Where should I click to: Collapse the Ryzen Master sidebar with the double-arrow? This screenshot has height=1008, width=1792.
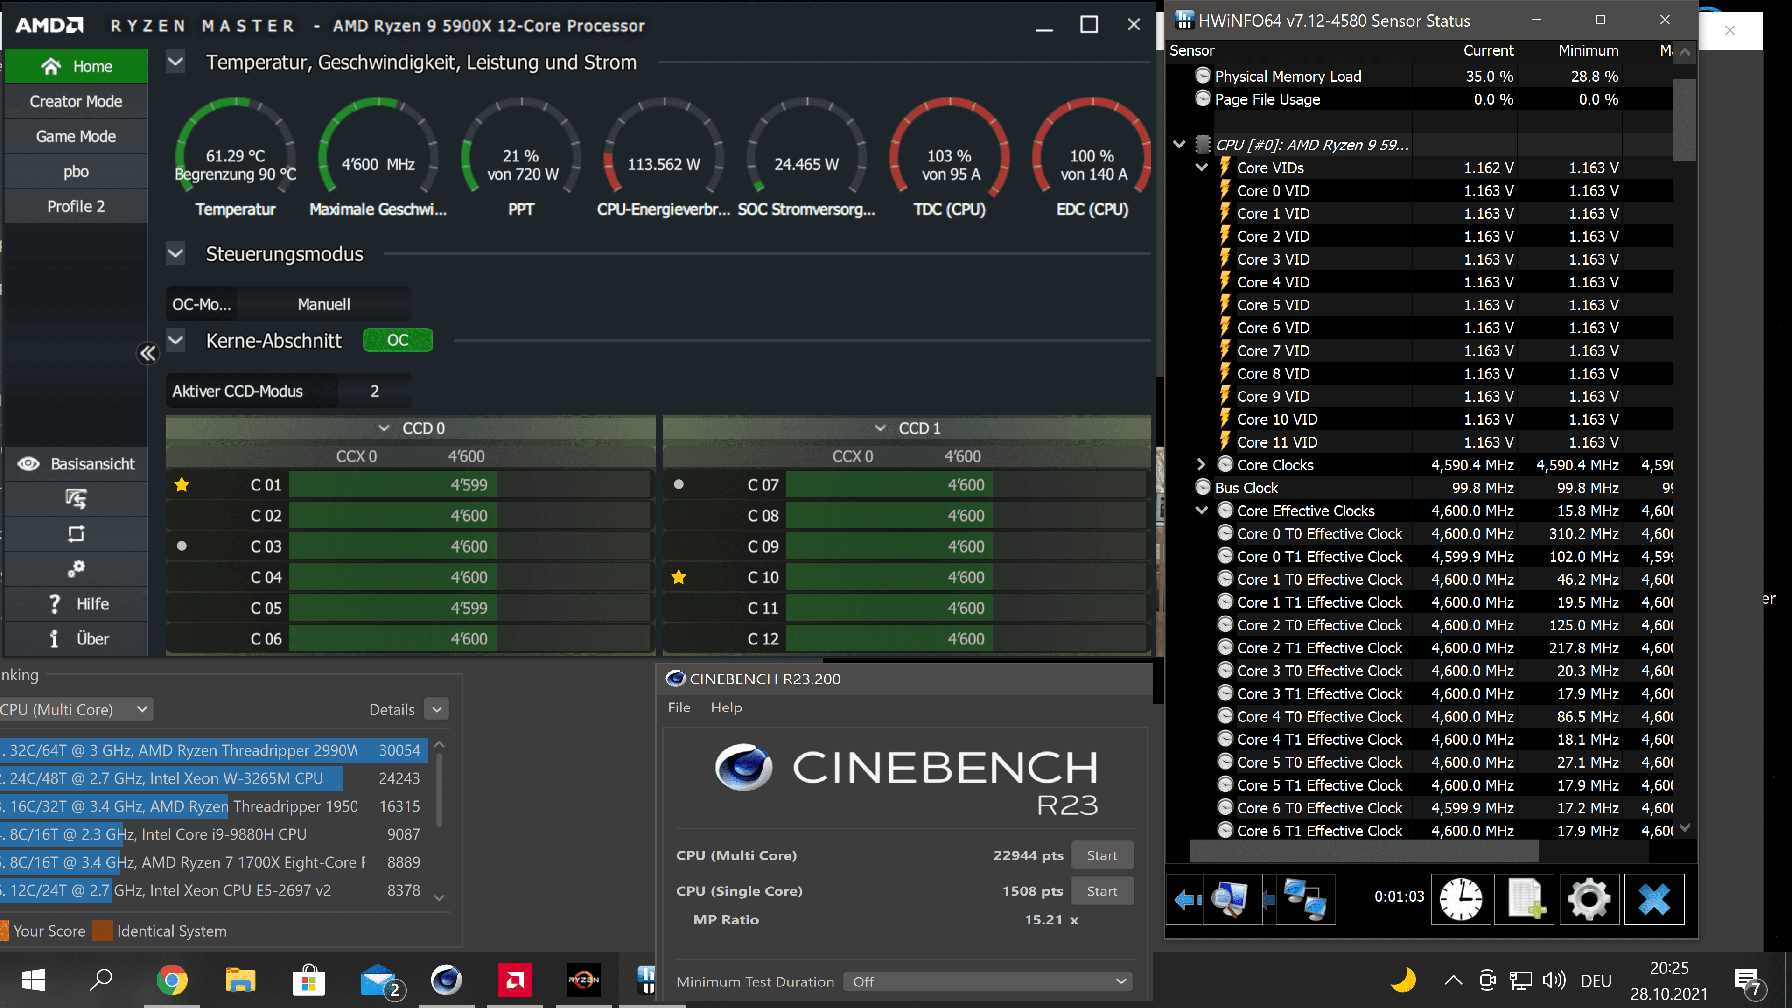point(147,354)
